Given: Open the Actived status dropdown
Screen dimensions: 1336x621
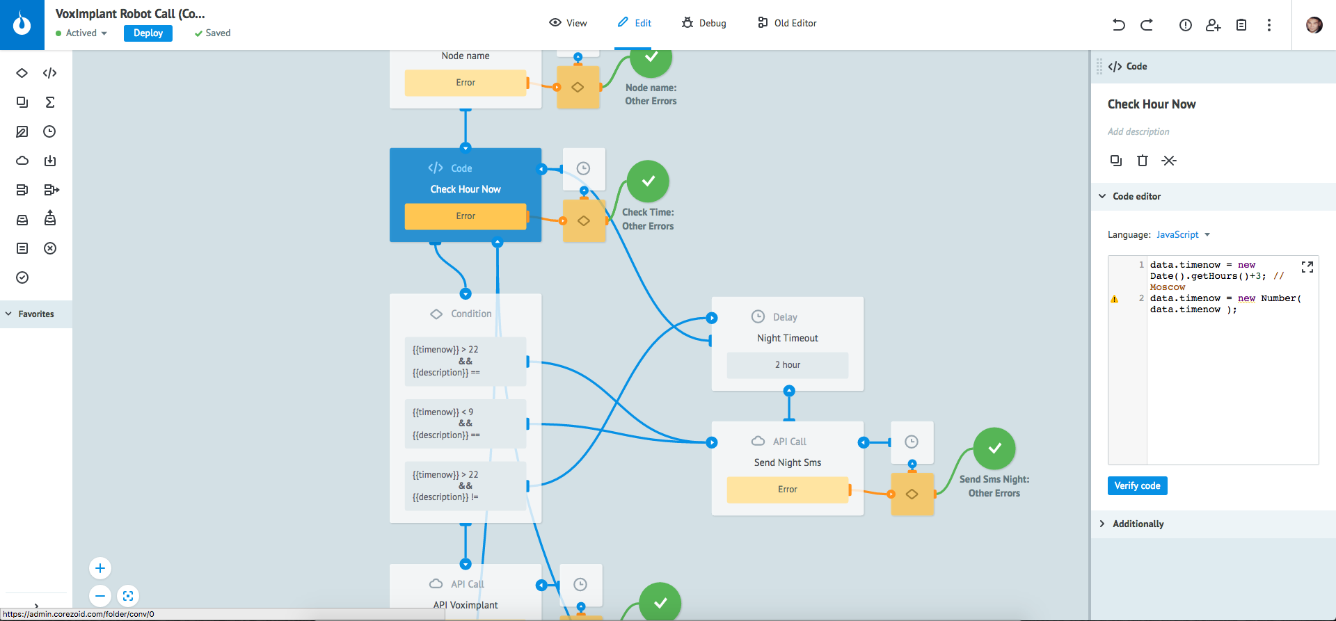Looking at the screenshot, I should coord(82,33).
